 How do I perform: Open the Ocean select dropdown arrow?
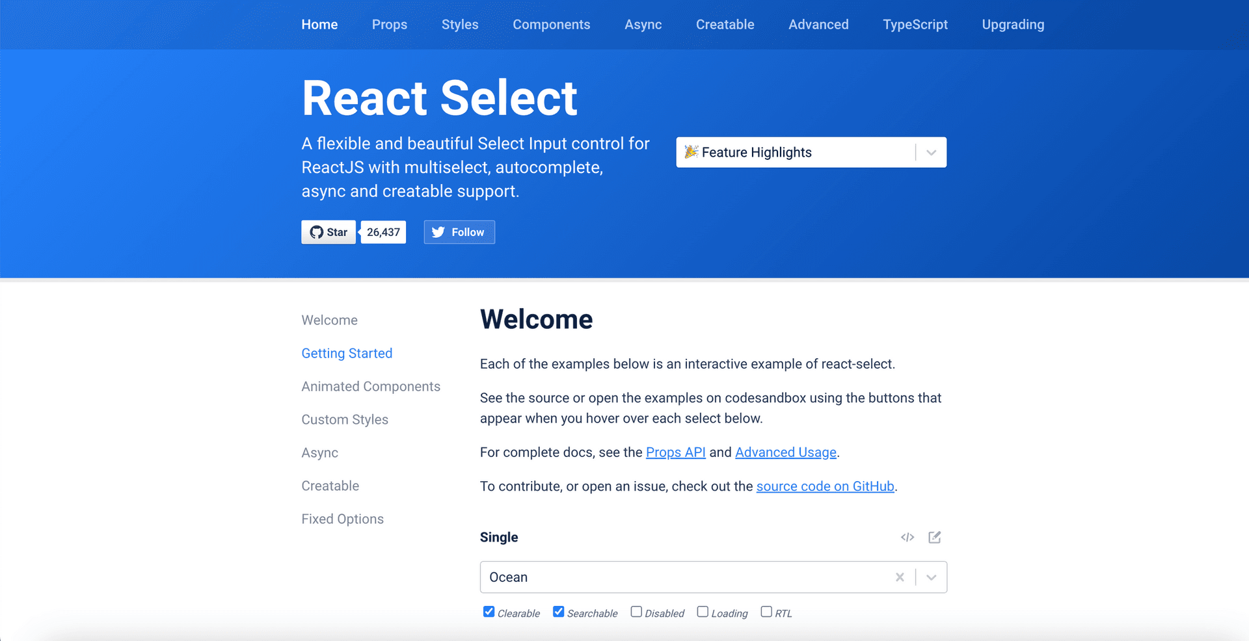click(931, 577)
